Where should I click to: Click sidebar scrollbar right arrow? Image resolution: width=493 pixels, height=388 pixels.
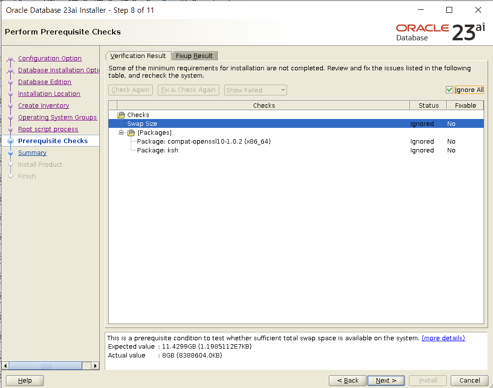(x=95, y=366)
